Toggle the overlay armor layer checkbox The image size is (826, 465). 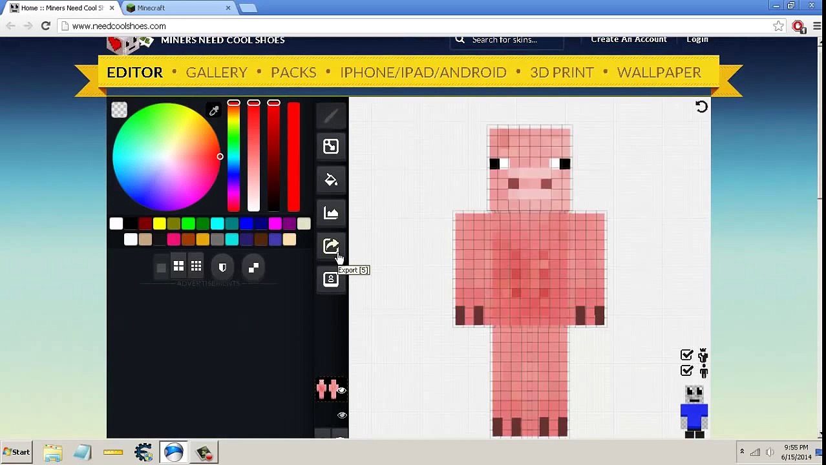686,355
